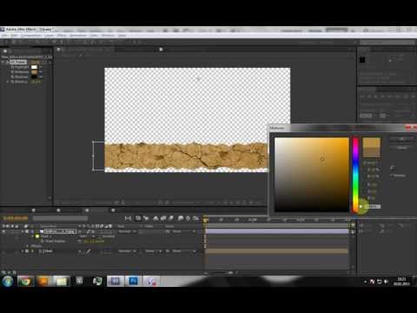This screenshot has width=417, height=313.
Task: Select the H radio button in color picker
Action: (365, 163)
